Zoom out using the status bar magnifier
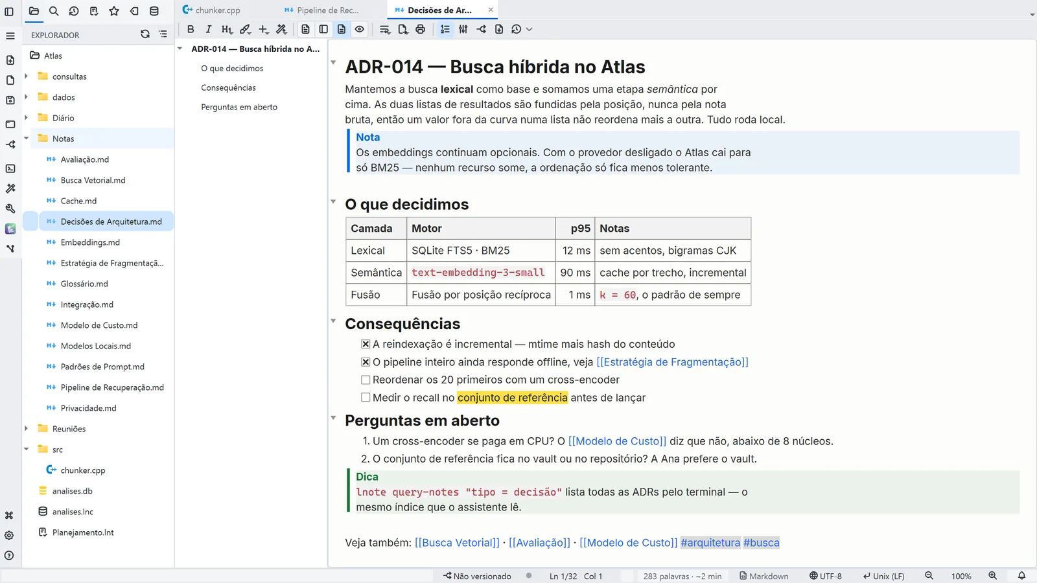 929,576
